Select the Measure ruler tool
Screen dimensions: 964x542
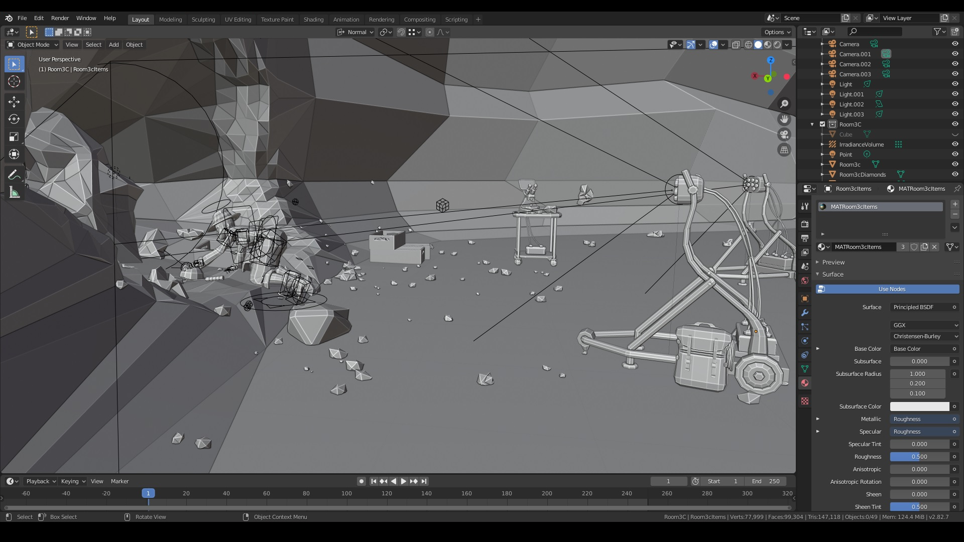point(14,193)
